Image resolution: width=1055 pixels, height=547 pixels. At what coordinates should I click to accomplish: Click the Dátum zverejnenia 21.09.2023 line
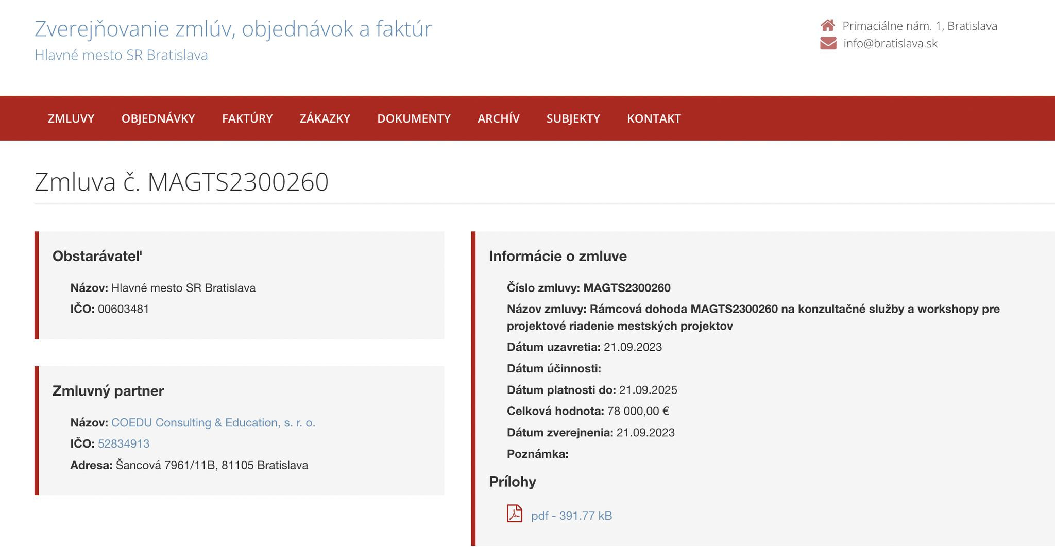coord(591,433)
